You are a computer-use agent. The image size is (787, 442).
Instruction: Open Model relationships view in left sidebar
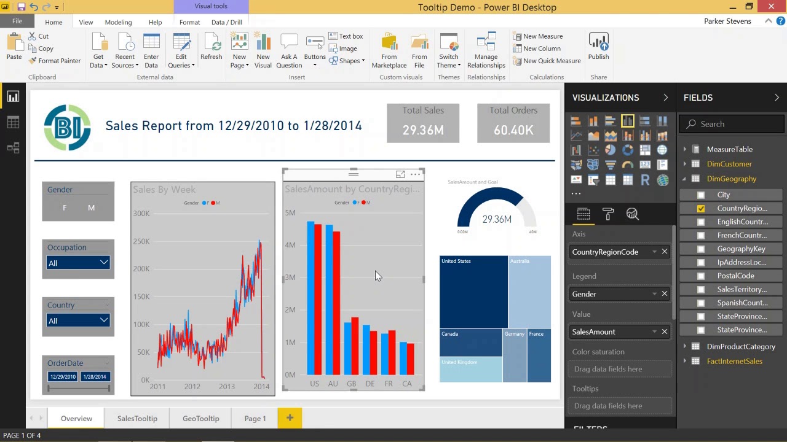13,148
